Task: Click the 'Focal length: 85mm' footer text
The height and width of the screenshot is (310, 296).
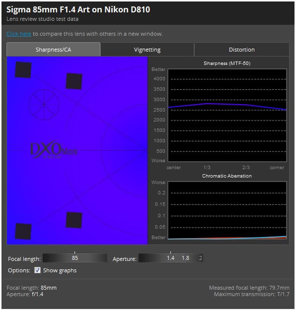Action: [x=31, y=288]
